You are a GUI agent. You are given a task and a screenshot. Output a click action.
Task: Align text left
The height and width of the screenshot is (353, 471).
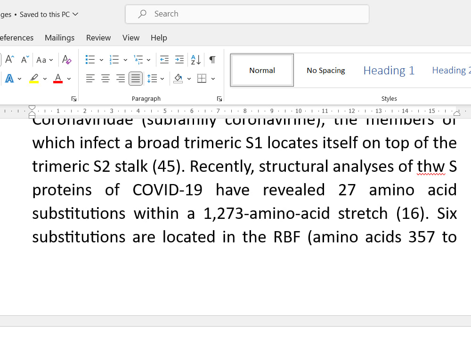[x=90, y=79]
